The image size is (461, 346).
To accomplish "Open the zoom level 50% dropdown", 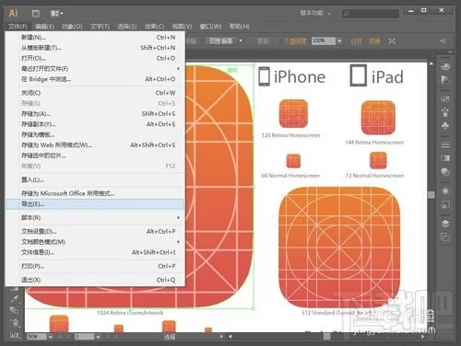I will (x=50, y=337).
